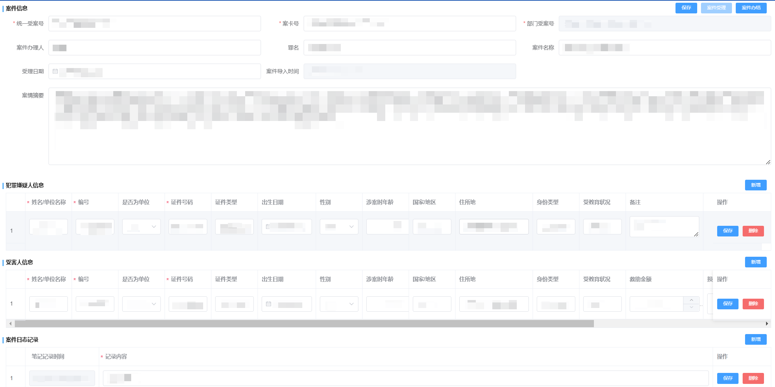Click suspect 受教育状况 input
Screen dimensions: 775x387
point(603,226)
